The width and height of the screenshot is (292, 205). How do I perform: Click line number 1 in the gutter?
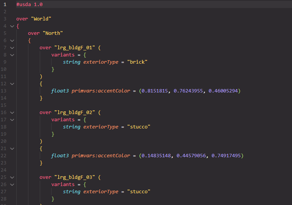5,5
